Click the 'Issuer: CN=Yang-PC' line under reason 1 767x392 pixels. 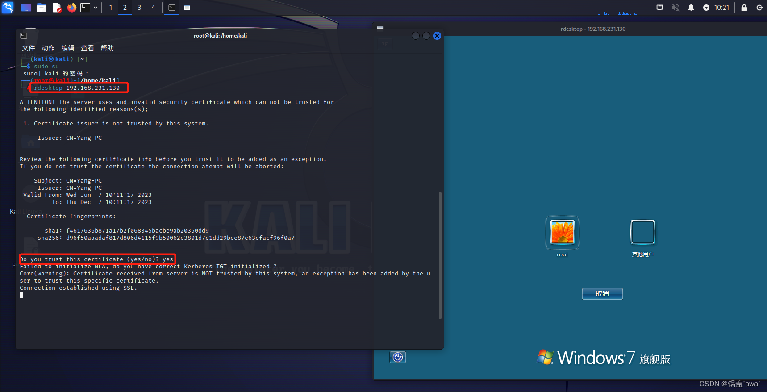point(70,138)
